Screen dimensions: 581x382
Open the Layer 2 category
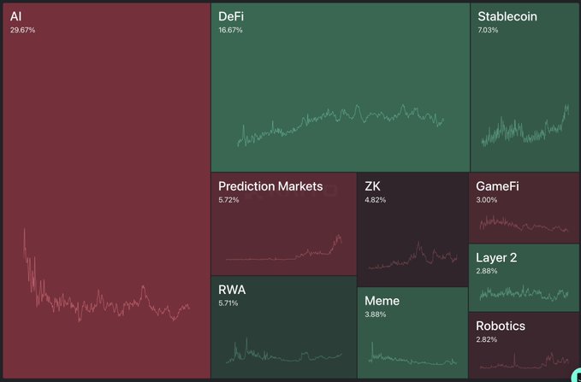(x=496, y=257)
